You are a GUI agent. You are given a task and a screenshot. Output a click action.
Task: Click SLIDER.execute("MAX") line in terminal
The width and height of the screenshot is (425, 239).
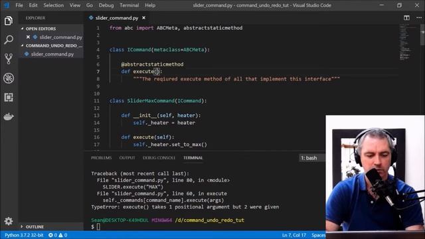pos(133,187)
